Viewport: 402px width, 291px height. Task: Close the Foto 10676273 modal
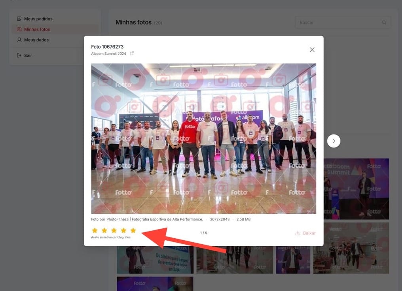312,50
